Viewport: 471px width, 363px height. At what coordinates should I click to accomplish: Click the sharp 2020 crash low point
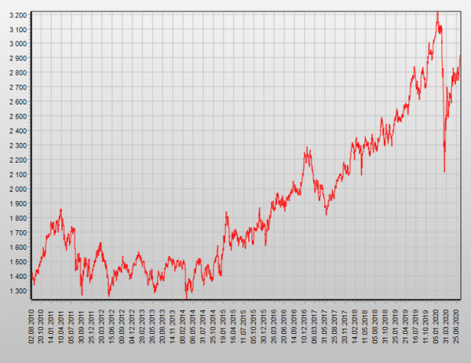444,171
